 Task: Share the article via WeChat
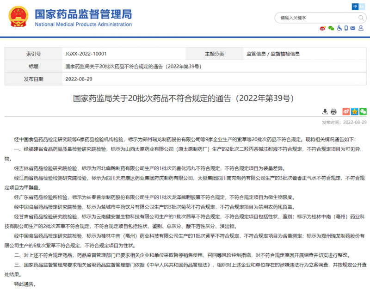pos(363,111)
